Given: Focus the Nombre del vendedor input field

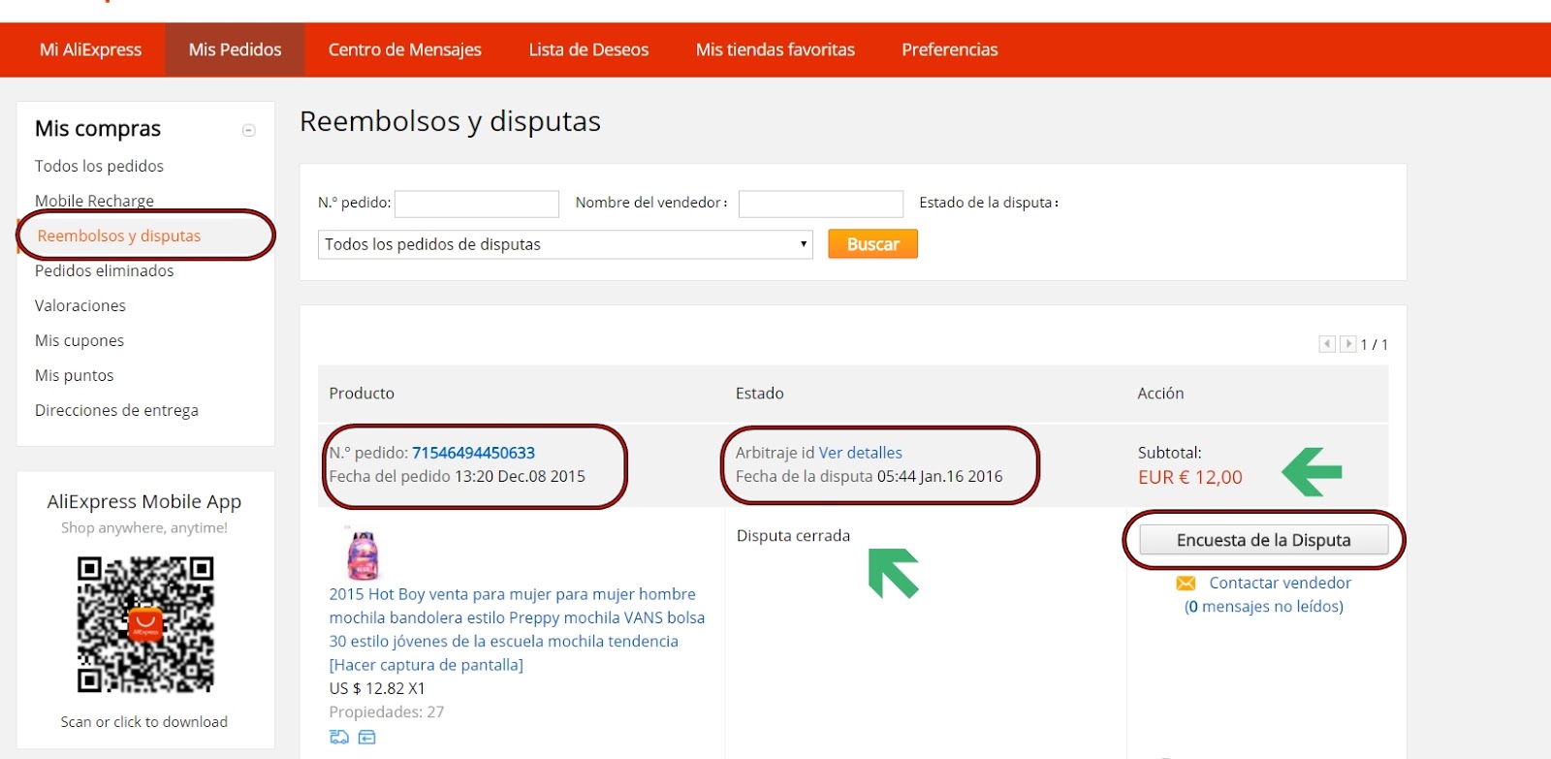Looking at the screenshot, I should tap(821, 204).
